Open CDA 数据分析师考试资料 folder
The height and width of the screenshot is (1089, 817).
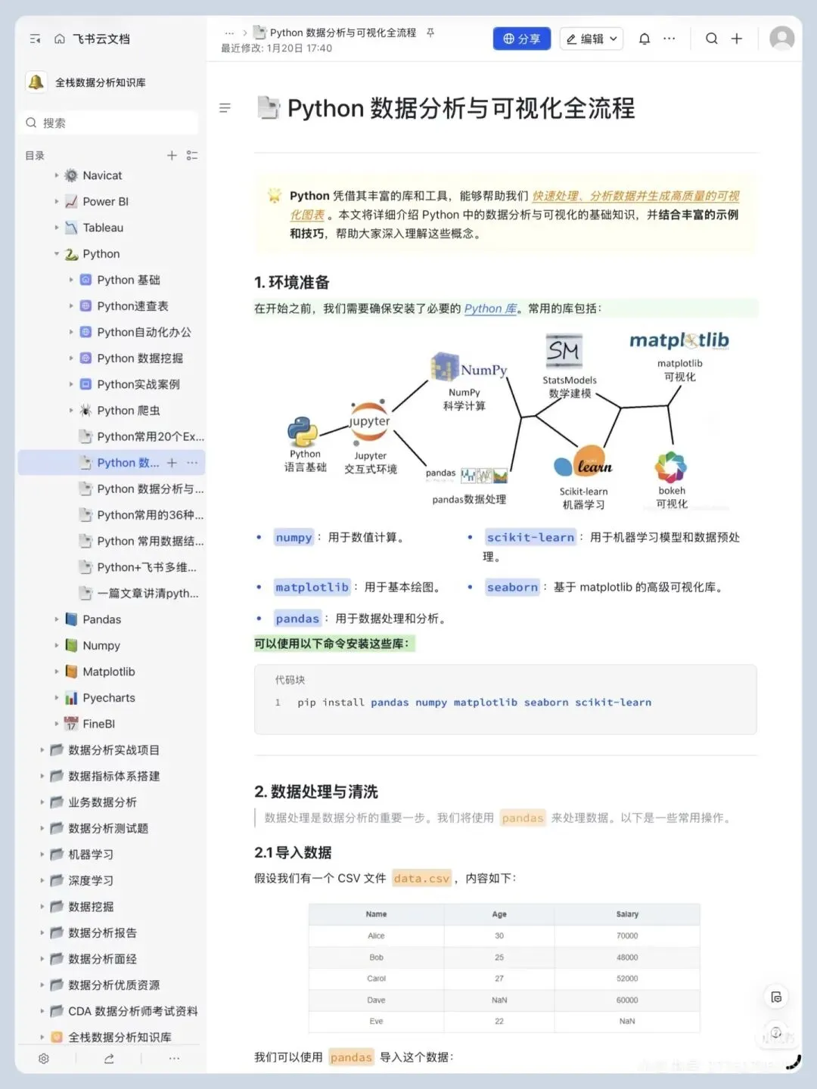132,1012
